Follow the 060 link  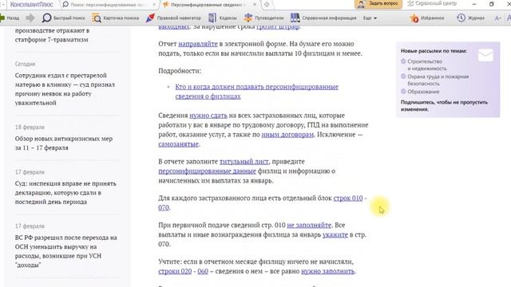203,271
